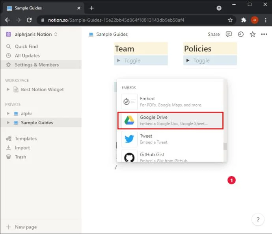Open Settings & Members
The image size is (272, 234).
click(41, 65)
